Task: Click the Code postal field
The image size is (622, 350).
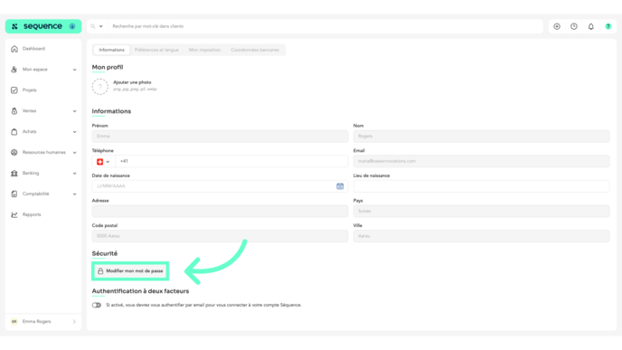Action: pos(220,236)
